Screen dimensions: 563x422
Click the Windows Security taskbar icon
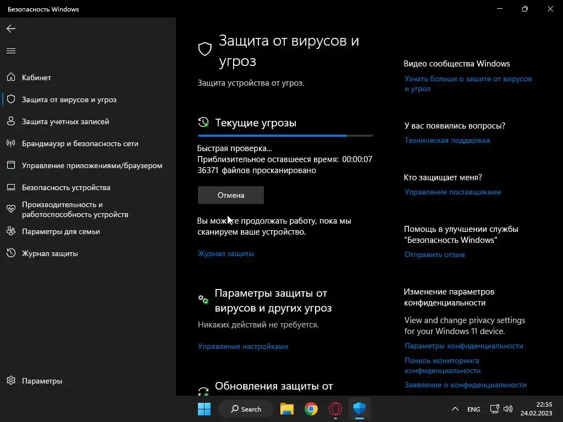pos(360,409)
